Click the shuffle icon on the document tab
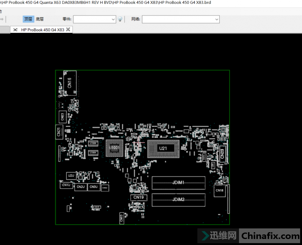This screenshot has height=245, width=302. point(15,30)
